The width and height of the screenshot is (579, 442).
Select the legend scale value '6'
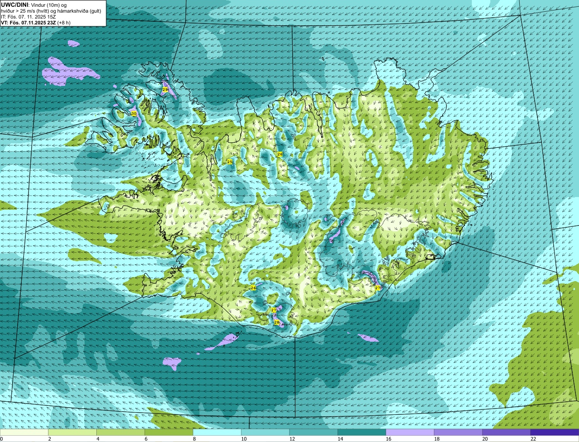tap(146, 439)
